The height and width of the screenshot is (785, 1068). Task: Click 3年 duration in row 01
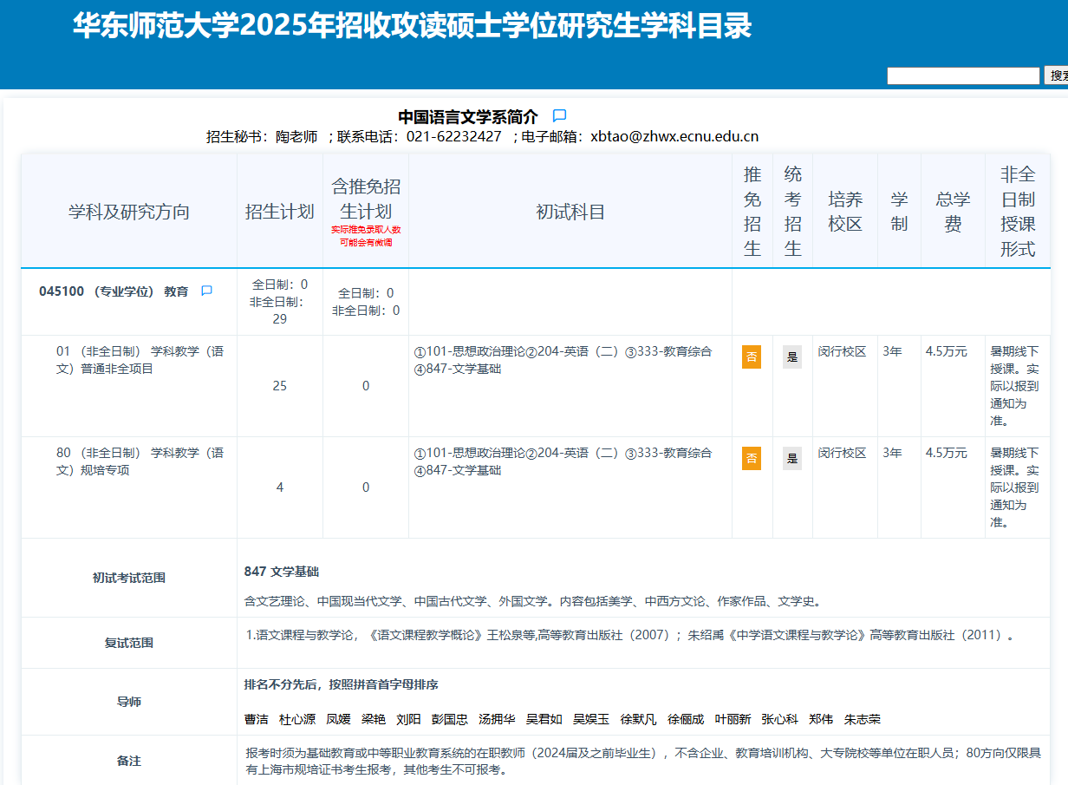[x=892, y=352]
